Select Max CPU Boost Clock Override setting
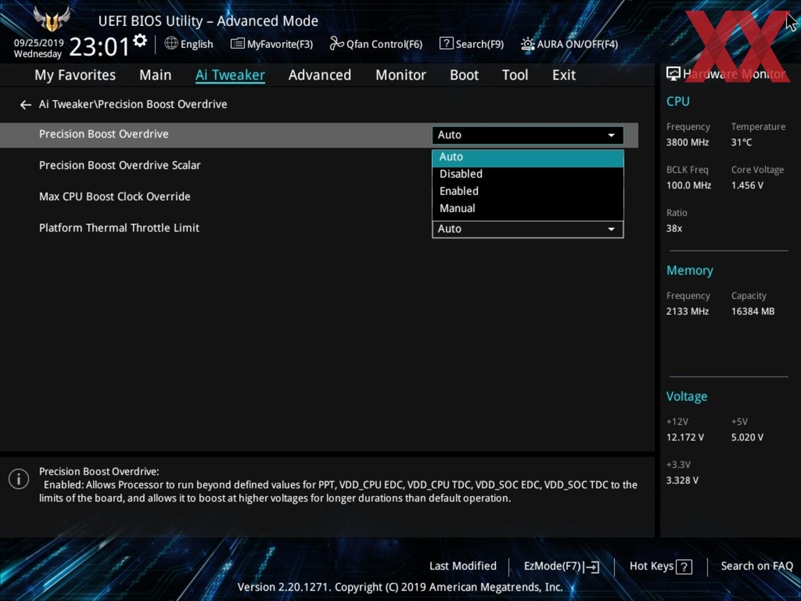Image resolution: width=801 pixels, height=601 pixels. click(114, 197)
